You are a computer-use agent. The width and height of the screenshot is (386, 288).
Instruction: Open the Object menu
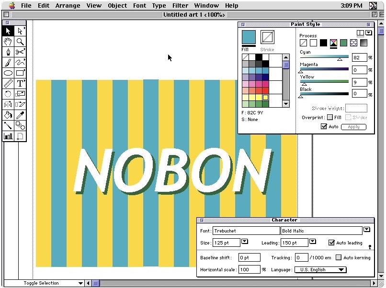click(x=117, y=6)
